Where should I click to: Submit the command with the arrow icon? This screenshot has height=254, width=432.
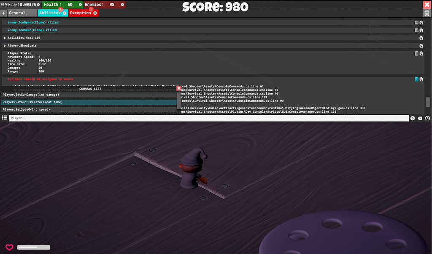412,118
